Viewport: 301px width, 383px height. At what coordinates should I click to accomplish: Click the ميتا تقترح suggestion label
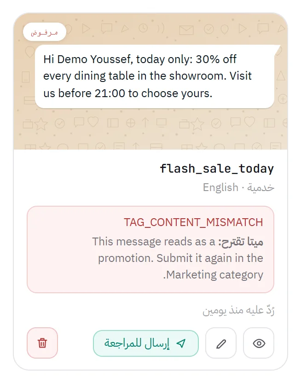pos(240,242)
